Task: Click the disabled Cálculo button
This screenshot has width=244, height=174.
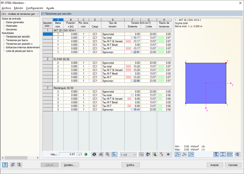Action: coord(50,165)
